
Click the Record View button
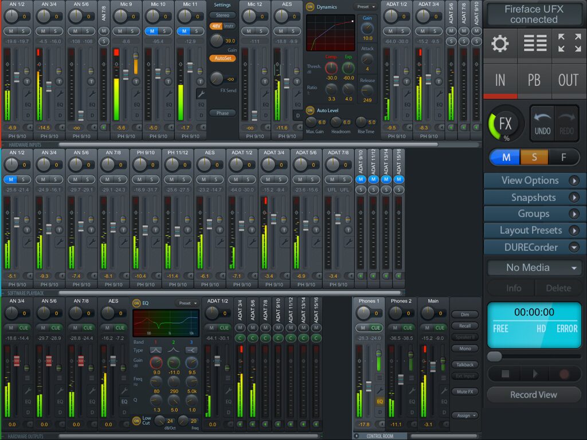pos(534,395)
